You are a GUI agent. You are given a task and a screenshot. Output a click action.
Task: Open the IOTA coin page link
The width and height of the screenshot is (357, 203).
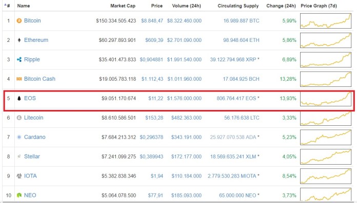tap(30, 176)
